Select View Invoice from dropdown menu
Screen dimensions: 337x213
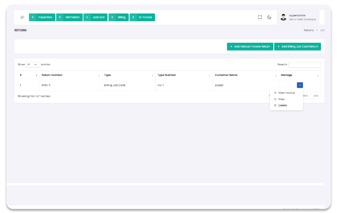[286, 93]
